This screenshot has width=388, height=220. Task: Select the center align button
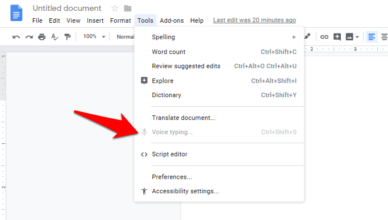coord(384,37)
